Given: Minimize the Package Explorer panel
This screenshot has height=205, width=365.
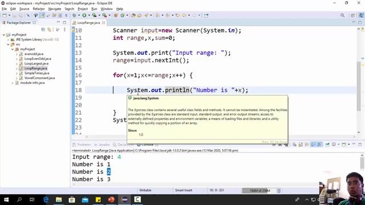Looking at the screenshot, I should tap(58, 22).
